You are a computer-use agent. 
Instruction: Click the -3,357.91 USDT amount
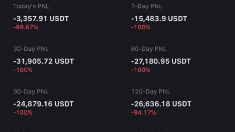(x=41, y=19)
